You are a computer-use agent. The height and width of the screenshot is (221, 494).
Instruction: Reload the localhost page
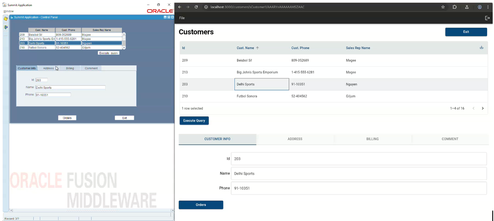point(196,7)
